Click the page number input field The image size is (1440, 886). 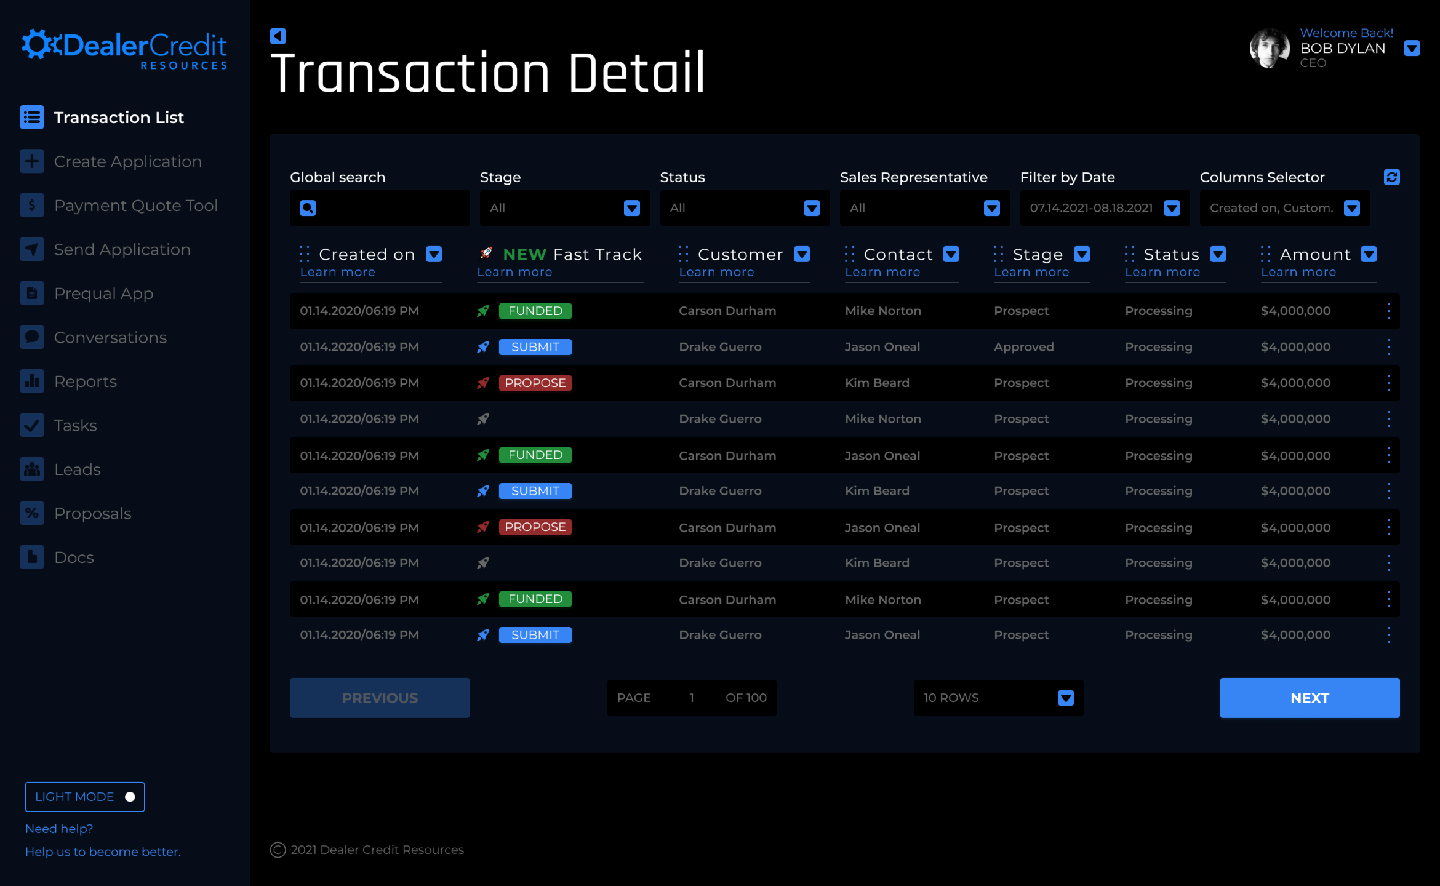692,698
